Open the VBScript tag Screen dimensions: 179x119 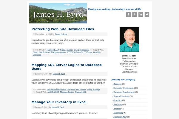click(x=88, y=52)
